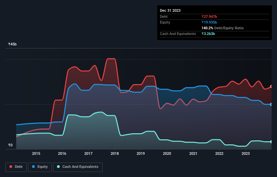Select the Debt endpoint marker at Dec 2023

pyautogui.click(x=271, y=86)
